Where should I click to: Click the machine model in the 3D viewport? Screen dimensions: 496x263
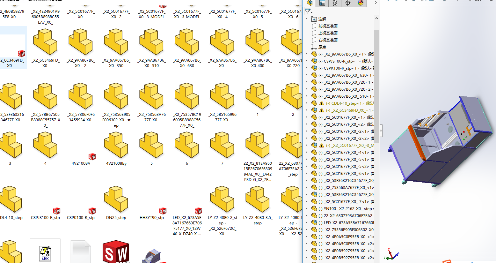(440, 142)
